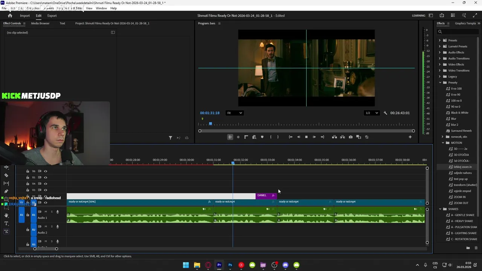The width and height of the screenshot is (482, 271).
Task: Switch to Export workspace tab
Action: click(x=52, y=15)
